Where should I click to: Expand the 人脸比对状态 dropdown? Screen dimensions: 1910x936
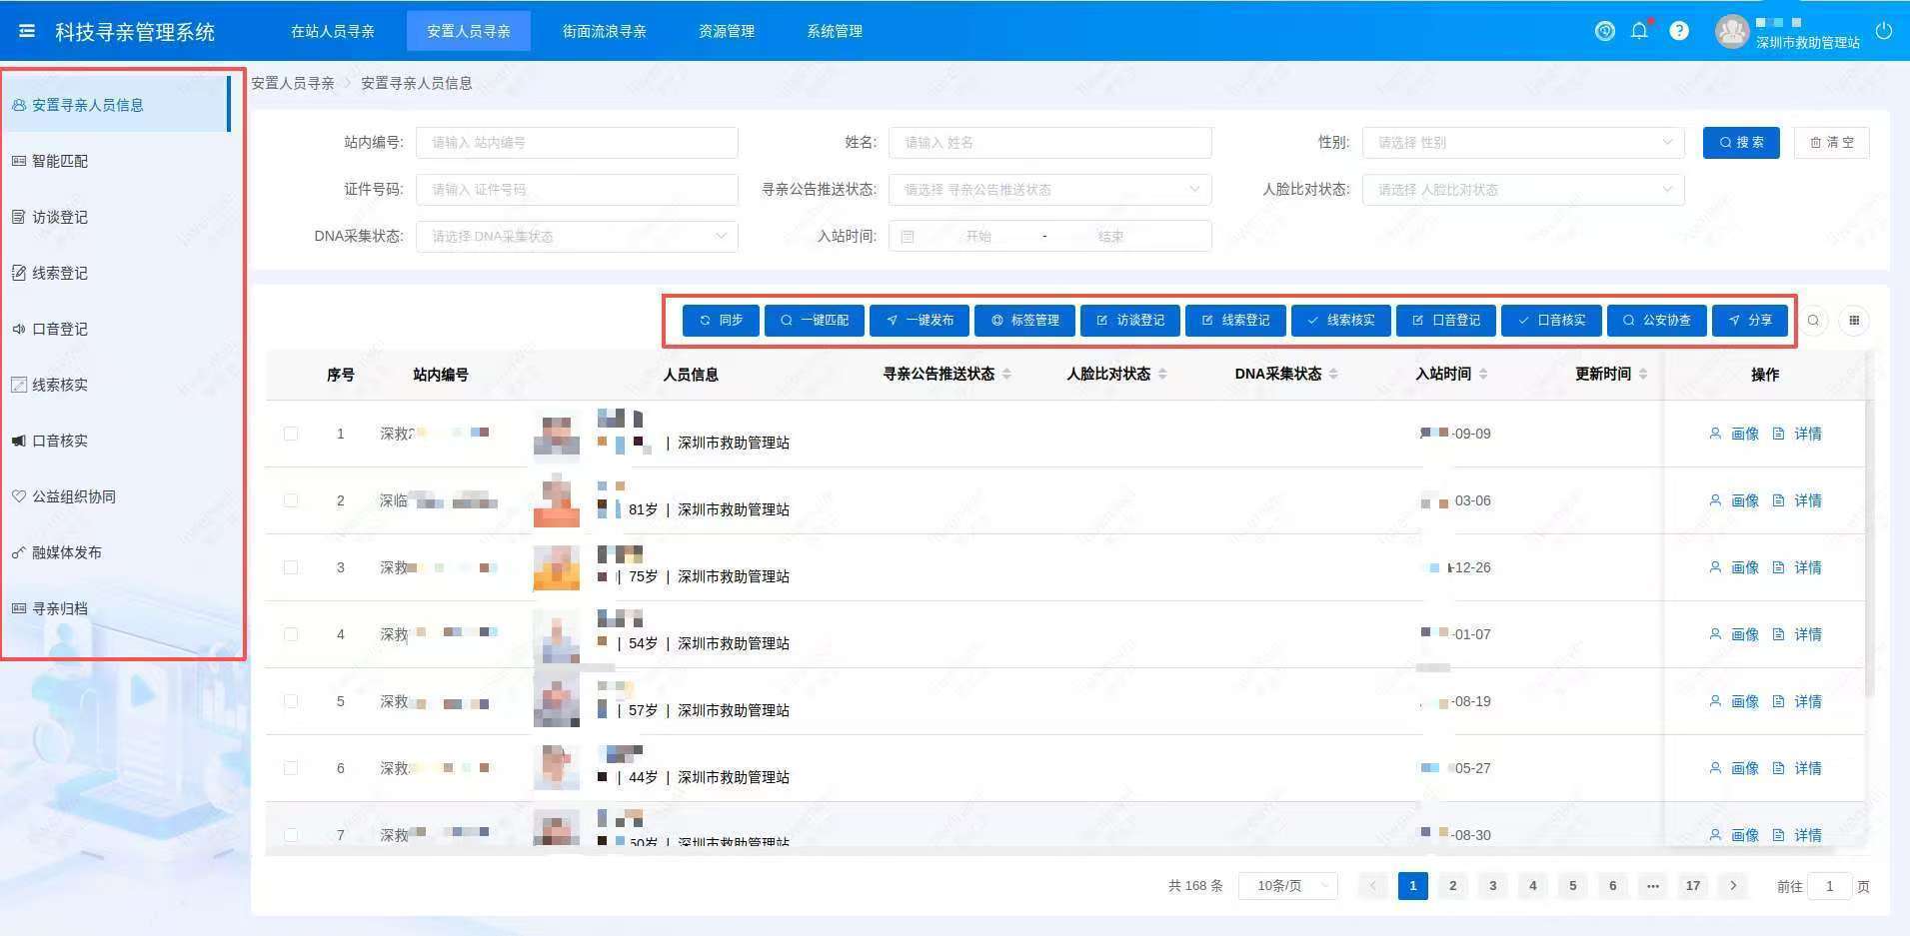point(1522,190)
